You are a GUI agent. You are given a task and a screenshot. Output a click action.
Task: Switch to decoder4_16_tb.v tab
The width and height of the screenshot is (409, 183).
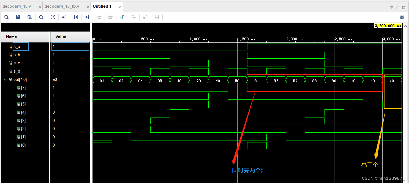tap(62, 6)
